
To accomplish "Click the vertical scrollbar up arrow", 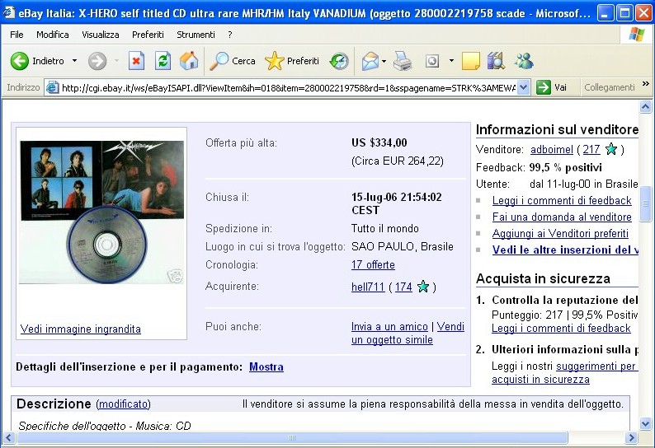I will point(645,107).
